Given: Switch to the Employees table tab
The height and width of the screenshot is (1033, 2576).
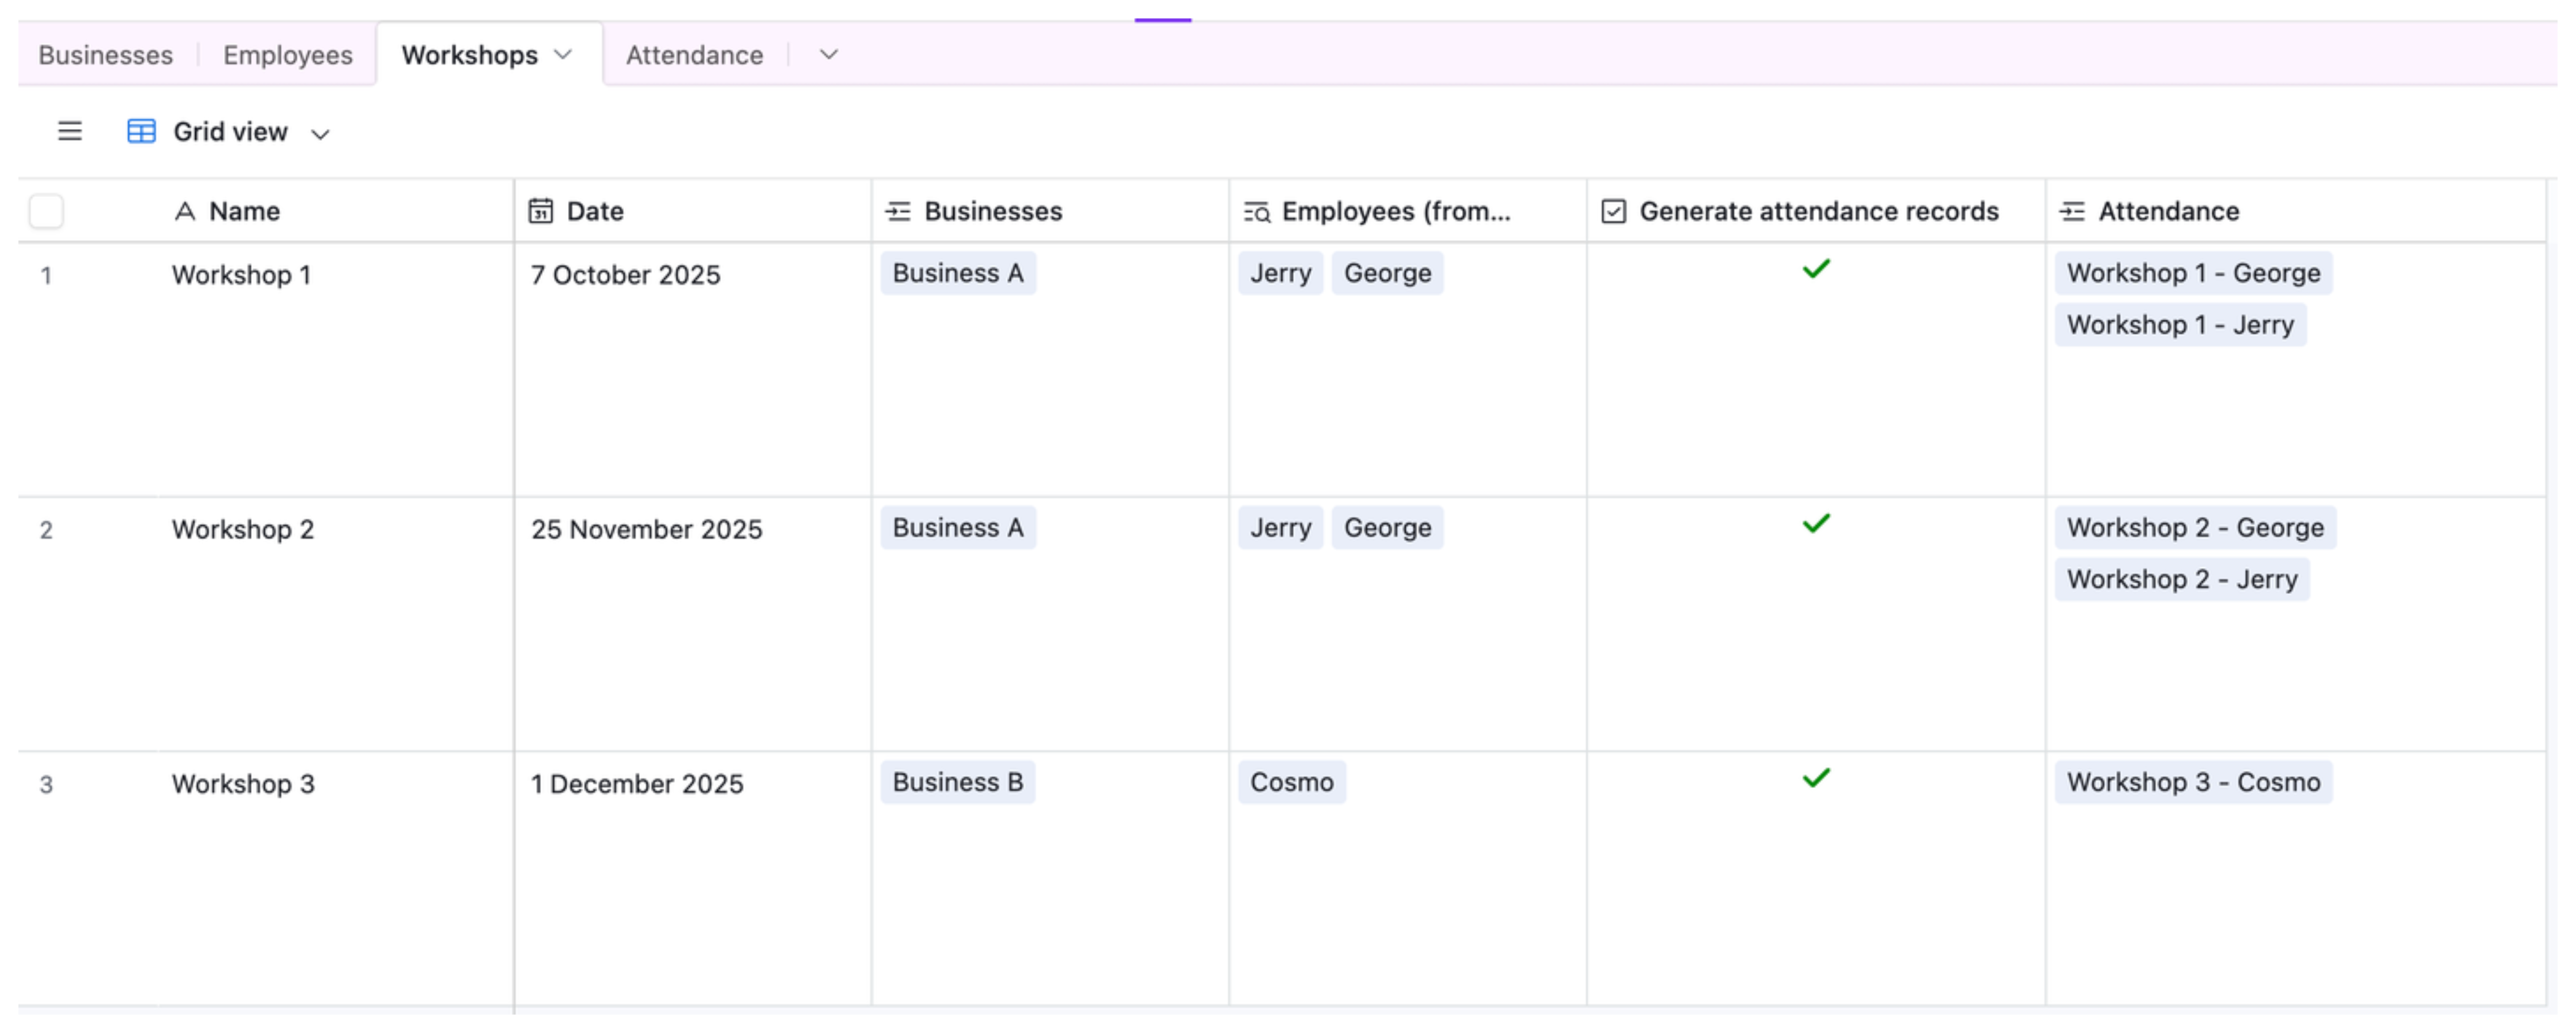Looking at the screenshot, I should point(288,55).
